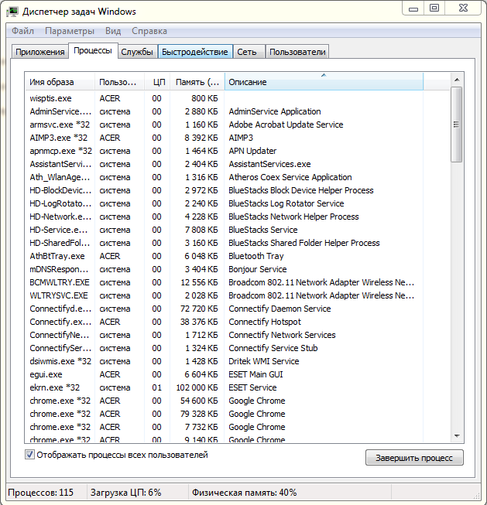Switch to the Пользователи tab
The height and width of the screenshot is (505, 487).
point(297,52)
